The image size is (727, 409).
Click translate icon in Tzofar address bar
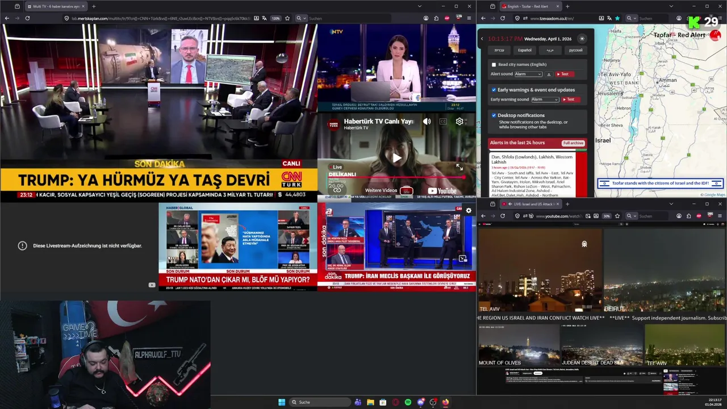(x=608, y=18)
